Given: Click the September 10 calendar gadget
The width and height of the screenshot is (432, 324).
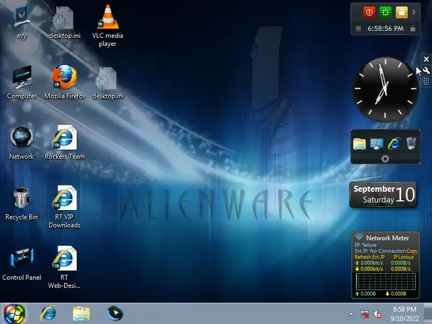Looking at the screenshot, I should 383,194.
